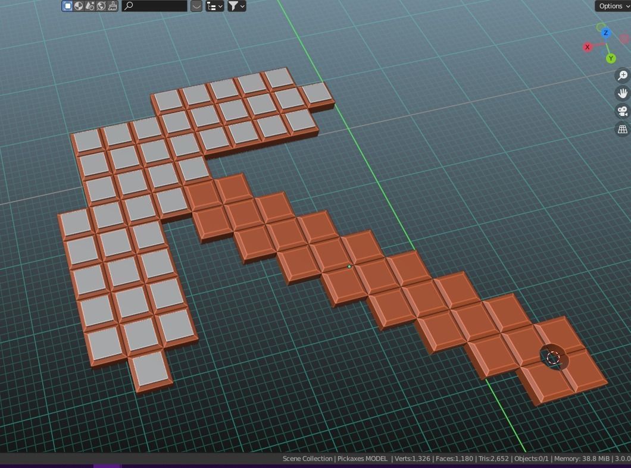Click the world globe icon
The image size is (631, 468).
(101, 6)
